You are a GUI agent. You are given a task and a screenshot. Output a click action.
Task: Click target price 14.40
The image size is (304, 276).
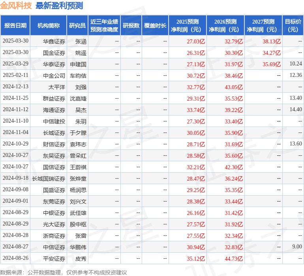point(296,110)
